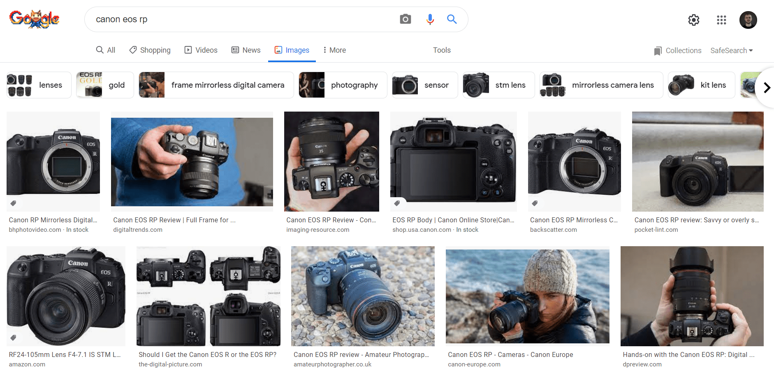Click 'EOS RP Body | Canon Online Store' title
Image resolution: width=774 pixels, height=373 pixels.
[x=453, y=220]
